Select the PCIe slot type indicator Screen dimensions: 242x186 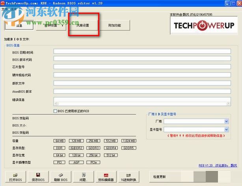pyautogui.click(x=93, y=162)
